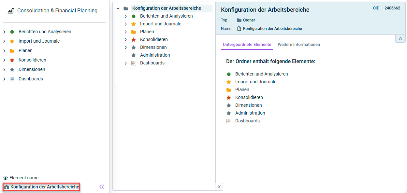Expand Dimensionen node in tree
This screenshot has width=407, height=193.
tap(126, 48)
